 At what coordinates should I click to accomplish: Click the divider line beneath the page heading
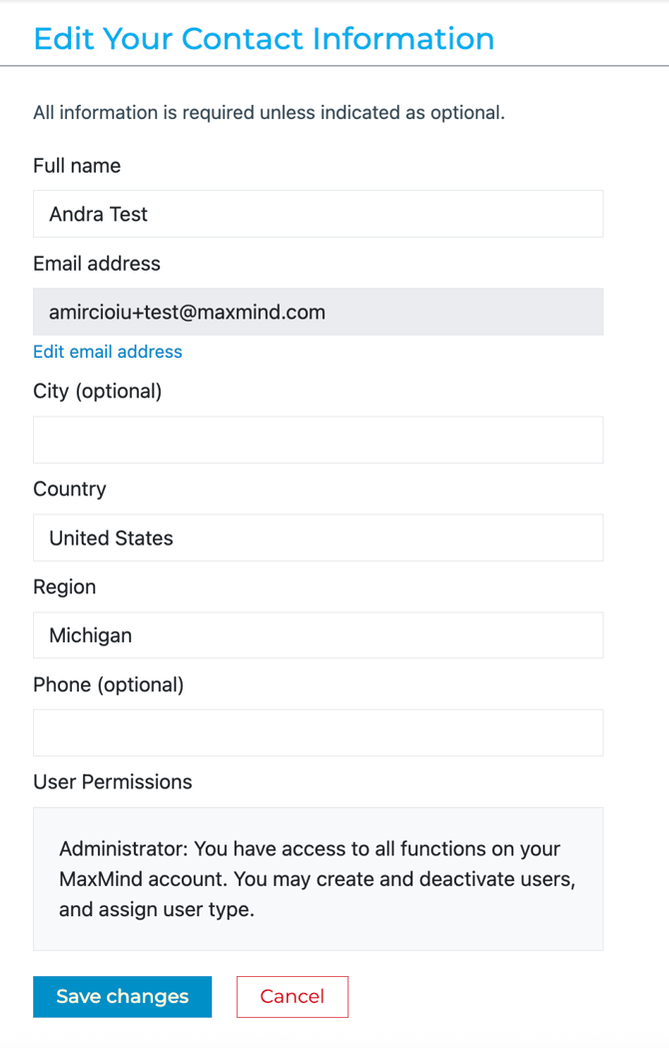tap(334, 66)
